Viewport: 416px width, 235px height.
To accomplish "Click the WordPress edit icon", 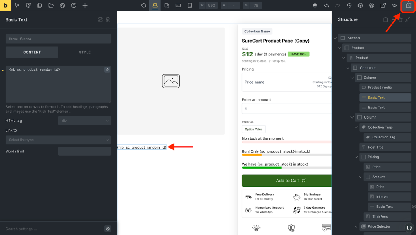I will pyautogui.click(x=371, y=6).
